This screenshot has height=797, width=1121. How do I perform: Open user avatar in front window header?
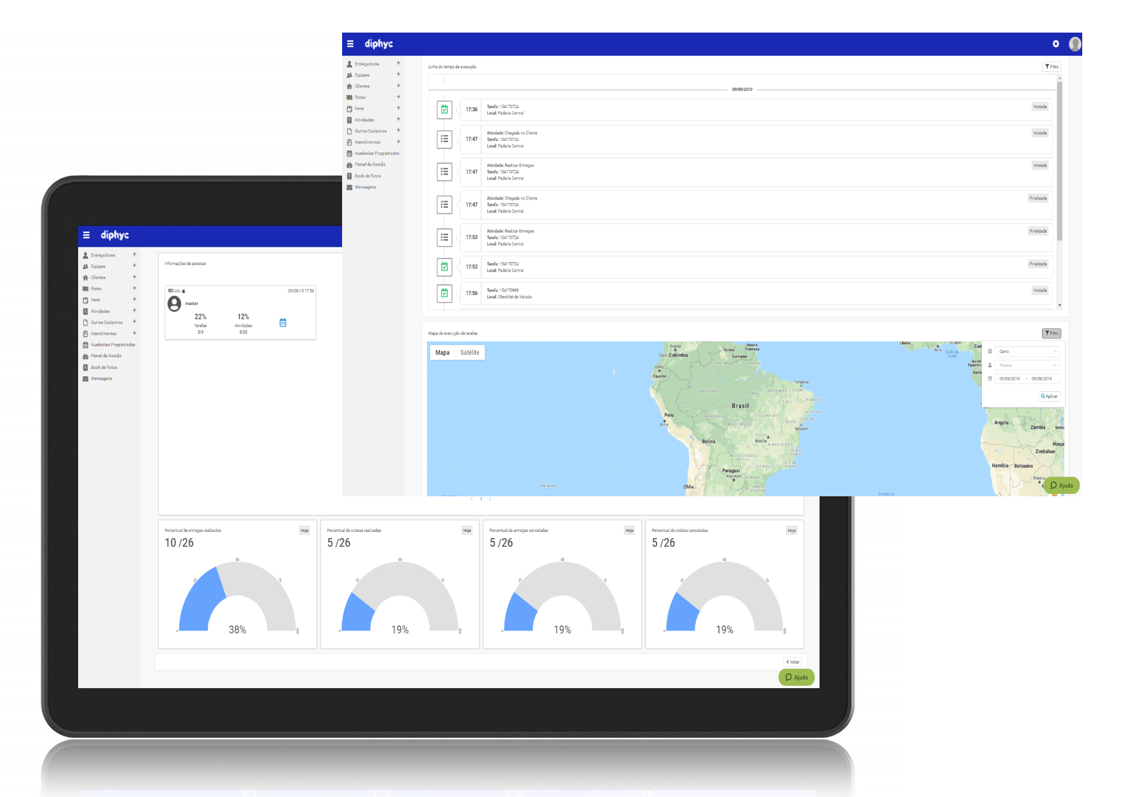tap(1075, 44)
